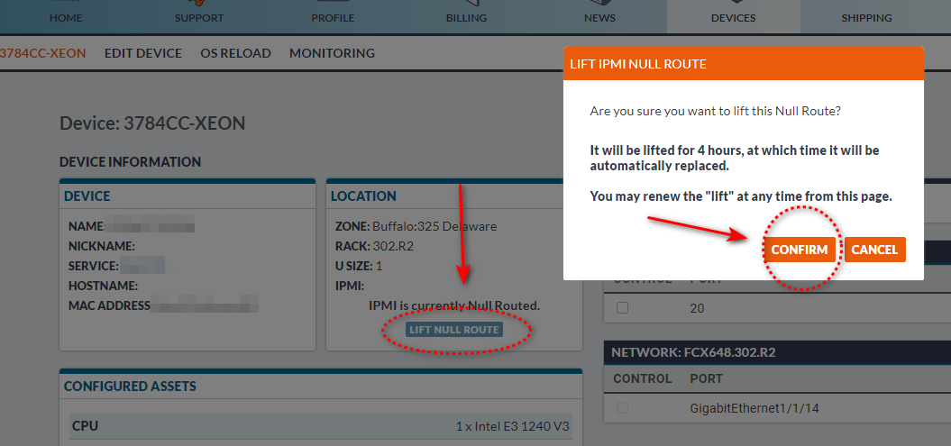The width and height of the screenshot is (951, 446).
Task: Go to the Shipping section
Action: pos(866,17)
